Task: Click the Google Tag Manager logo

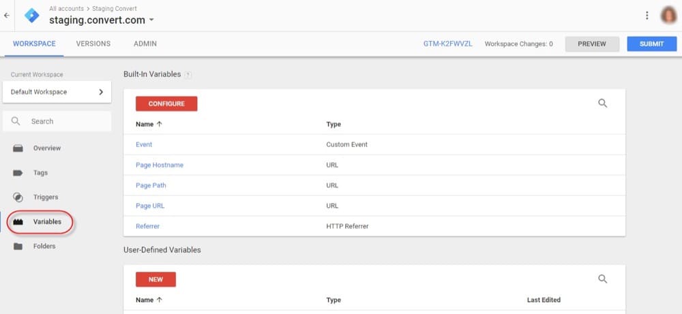Action: coord(31,15)
